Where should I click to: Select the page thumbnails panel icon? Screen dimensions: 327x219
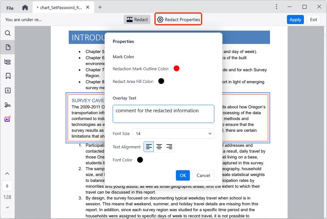pos(7,47)
